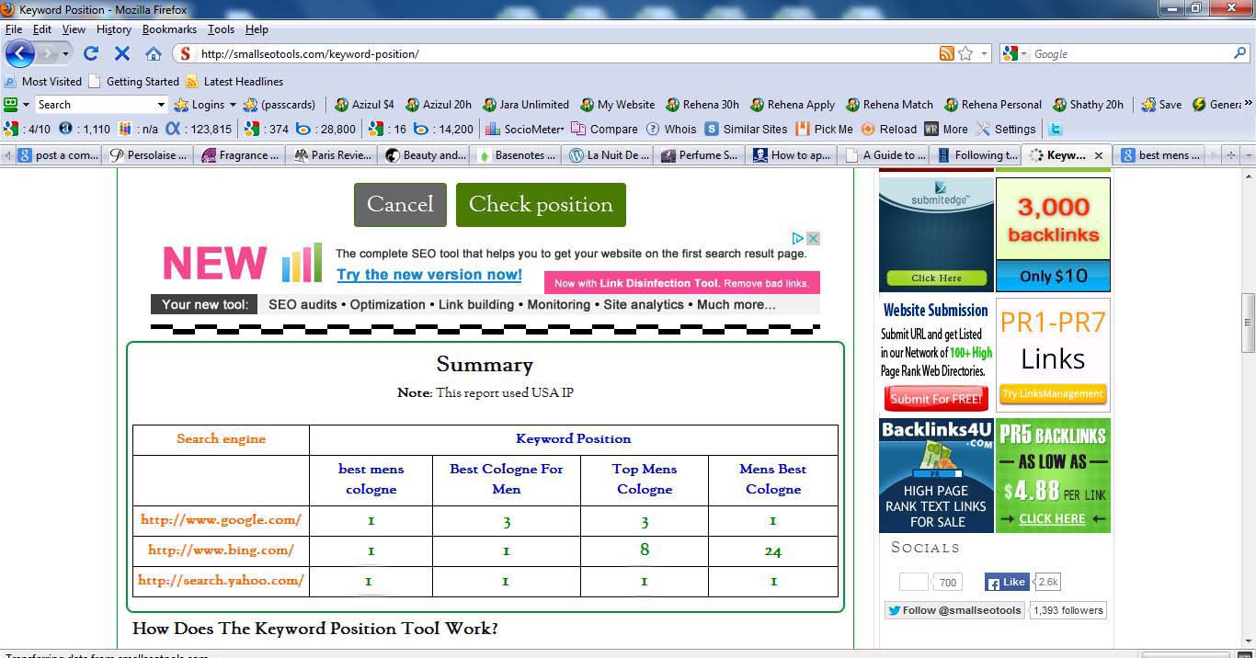
Task: Open the Whois lookup tool
Action: tap(671, 129)
